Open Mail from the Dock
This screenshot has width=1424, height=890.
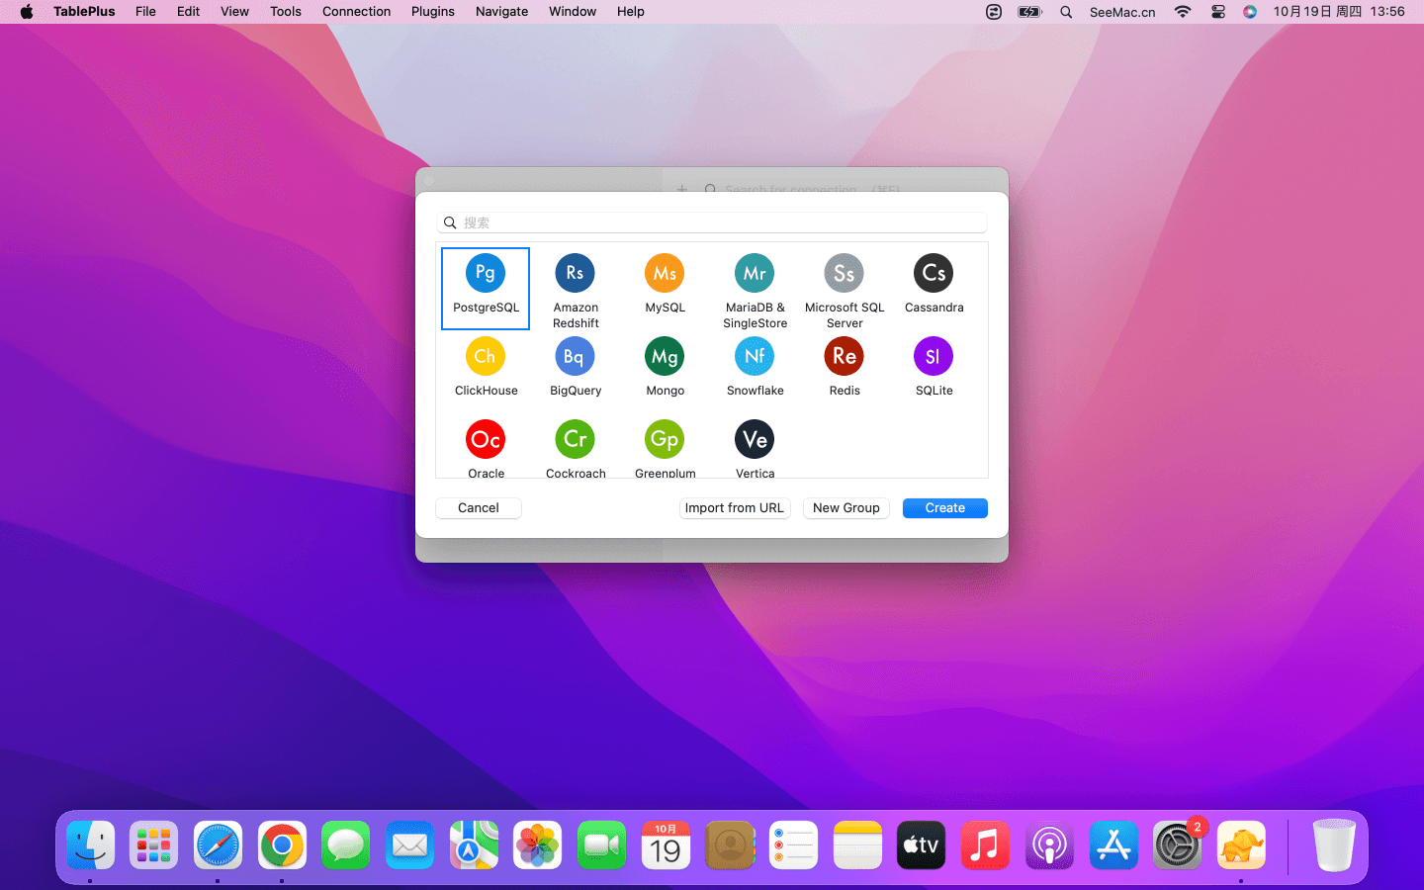tap(409, 845)
